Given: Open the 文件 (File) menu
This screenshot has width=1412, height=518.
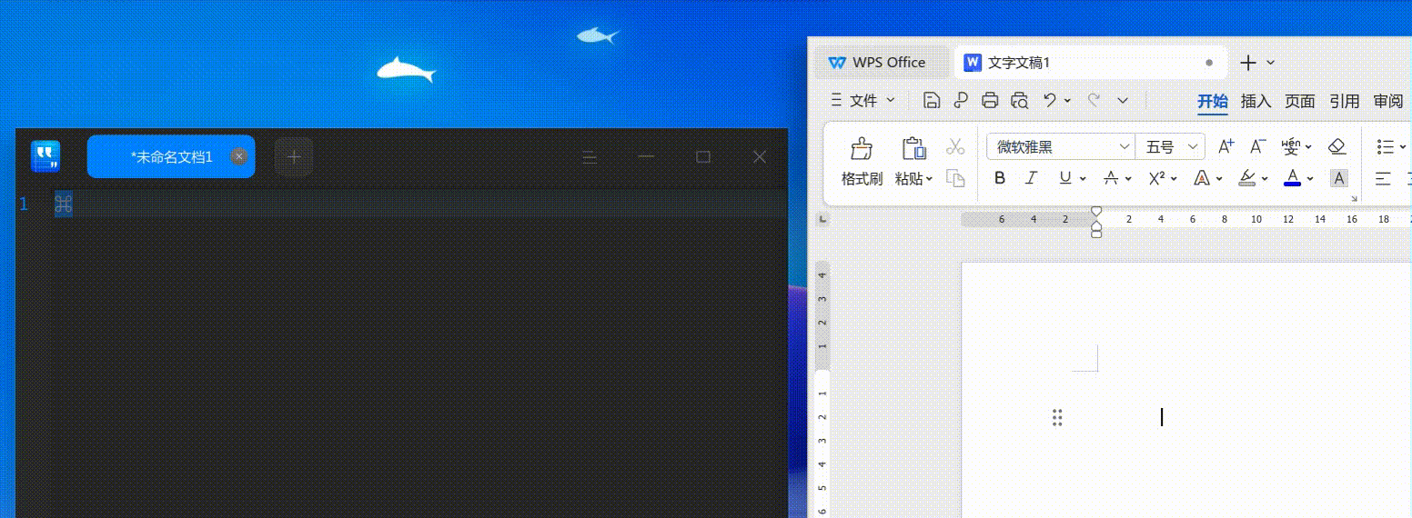Looking at the screenshot, I should click(x=862, y=100).
